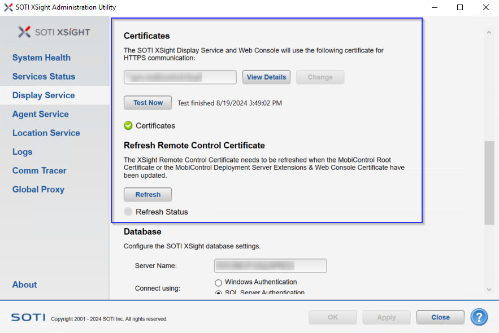Click the blue help question mark icon
Image resolution: width=499 pixels, height=333 pixels.
tap(479, 317)
